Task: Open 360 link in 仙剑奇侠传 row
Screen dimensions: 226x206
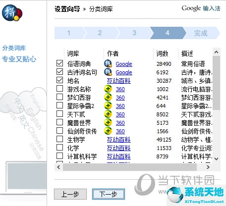Action: [x=120, y=131]
